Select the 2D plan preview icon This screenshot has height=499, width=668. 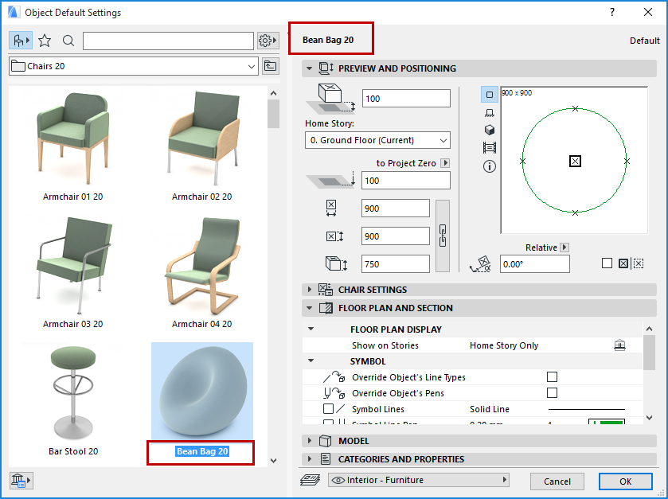tap(490, 95)
